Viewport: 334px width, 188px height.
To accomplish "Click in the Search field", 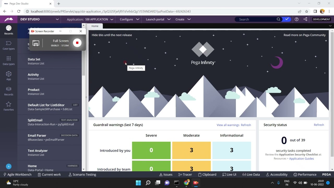I will [x=256, y=19].
